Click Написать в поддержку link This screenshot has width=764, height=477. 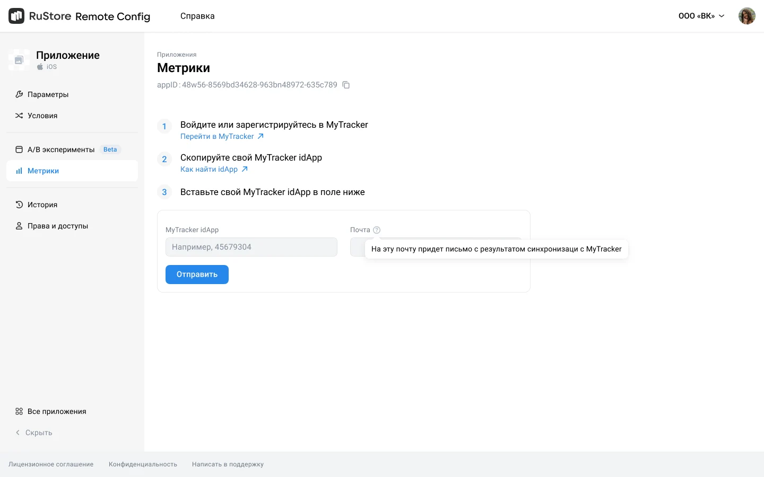(228, 464)
